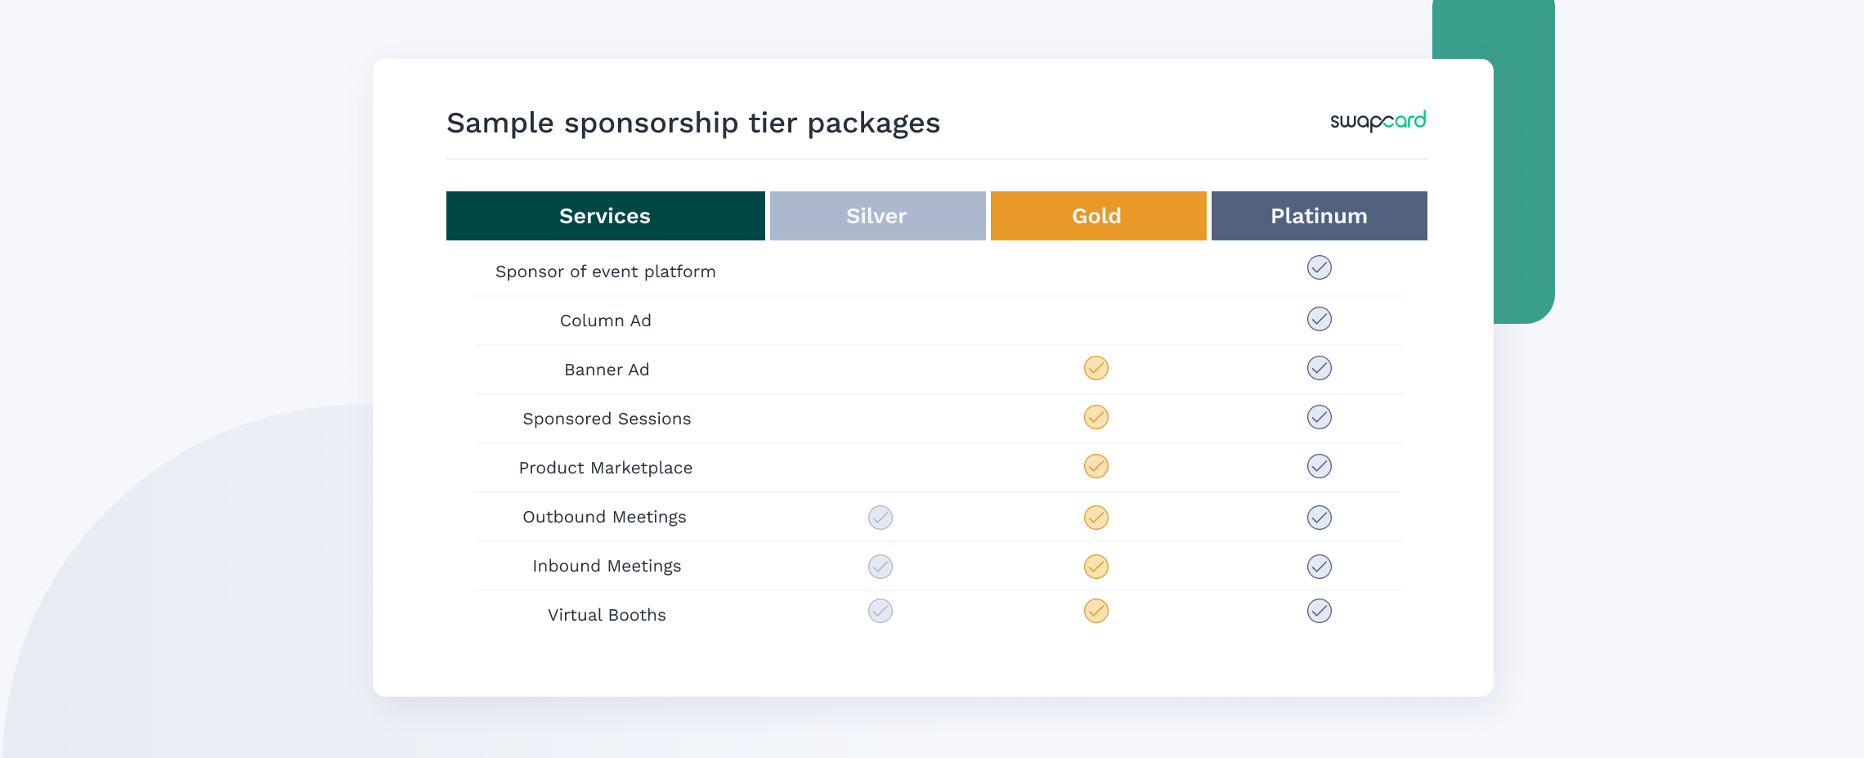This screenshot has height=758, width=1864.
Task: Select the Services column header
Action: coord(606,216)
